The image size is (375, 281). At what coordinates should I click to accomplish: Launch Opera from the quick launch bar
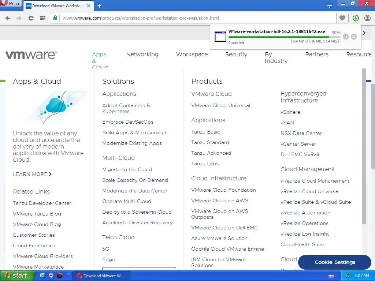[60, 276]
